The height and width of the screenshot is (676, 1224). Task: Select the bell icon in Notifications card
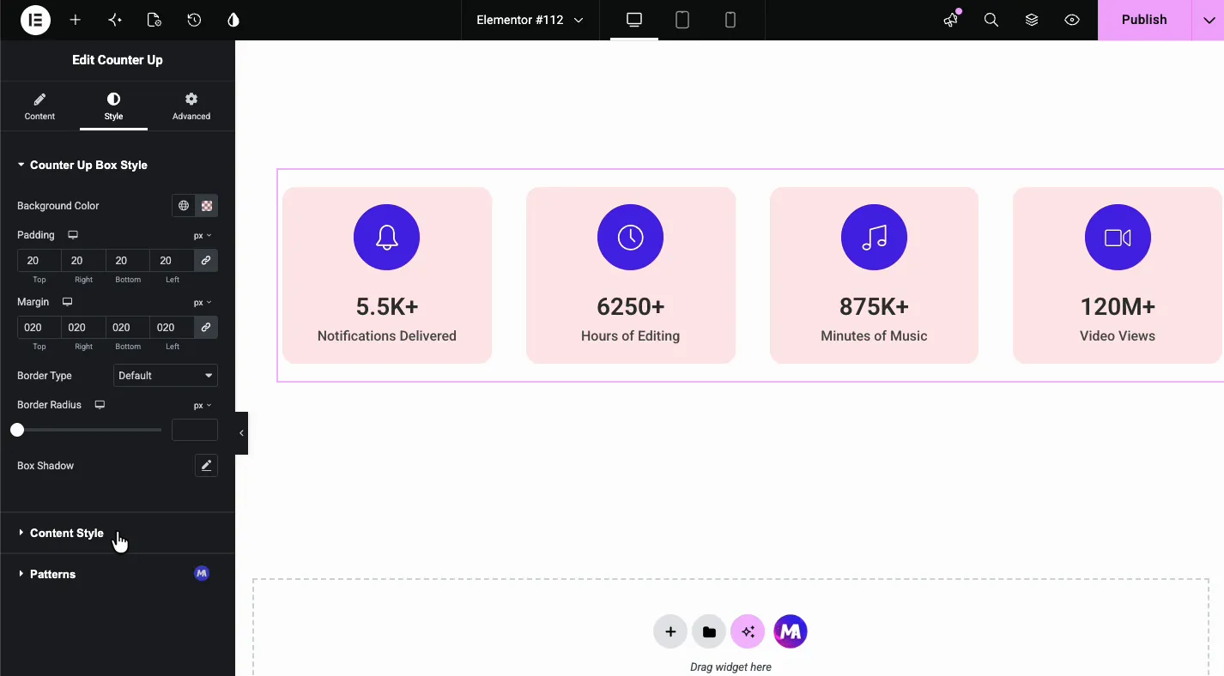tap(386, 238)
